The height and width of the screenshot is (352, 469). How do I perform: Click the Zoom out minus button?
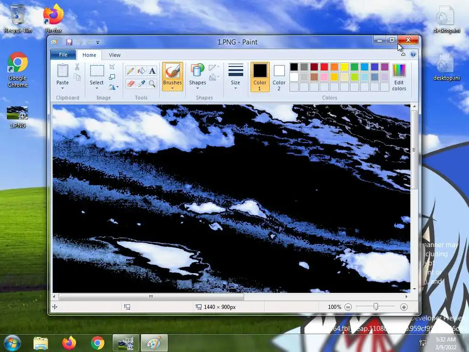pos(348,307)
